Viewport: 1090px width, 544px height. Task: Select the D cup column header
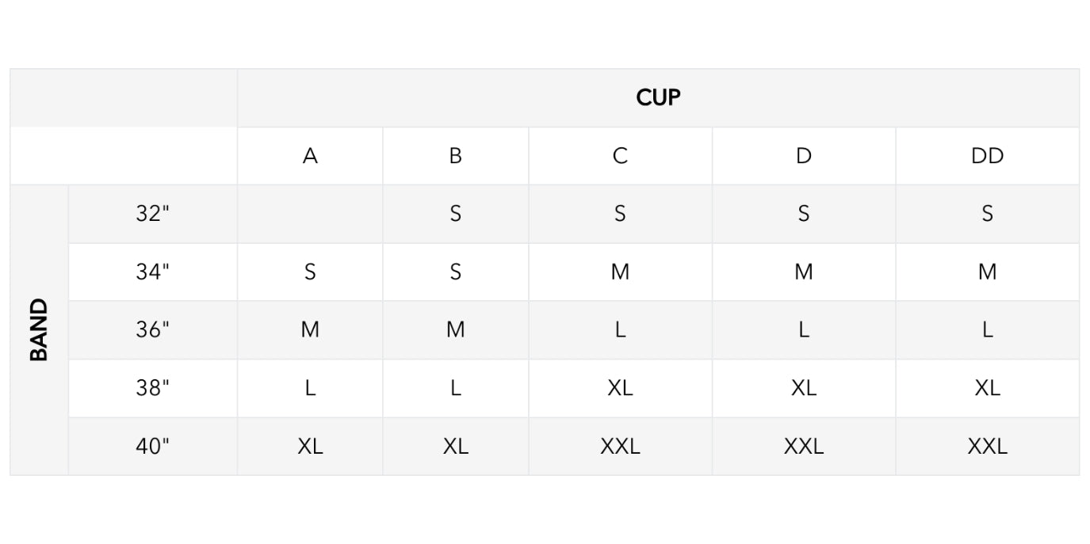coord(803,156)
